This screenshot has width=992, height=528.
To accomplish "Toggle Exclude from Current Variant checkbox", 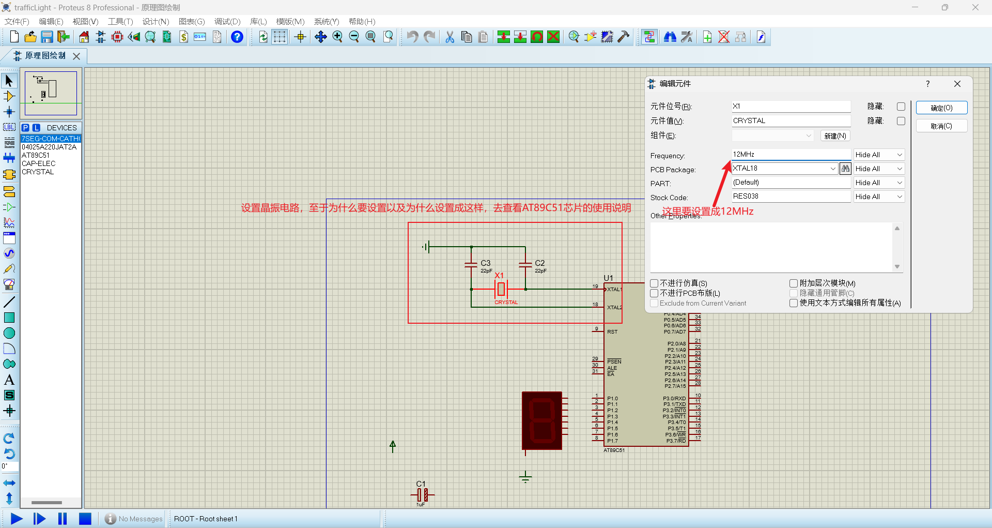I will tap(654, 303).
